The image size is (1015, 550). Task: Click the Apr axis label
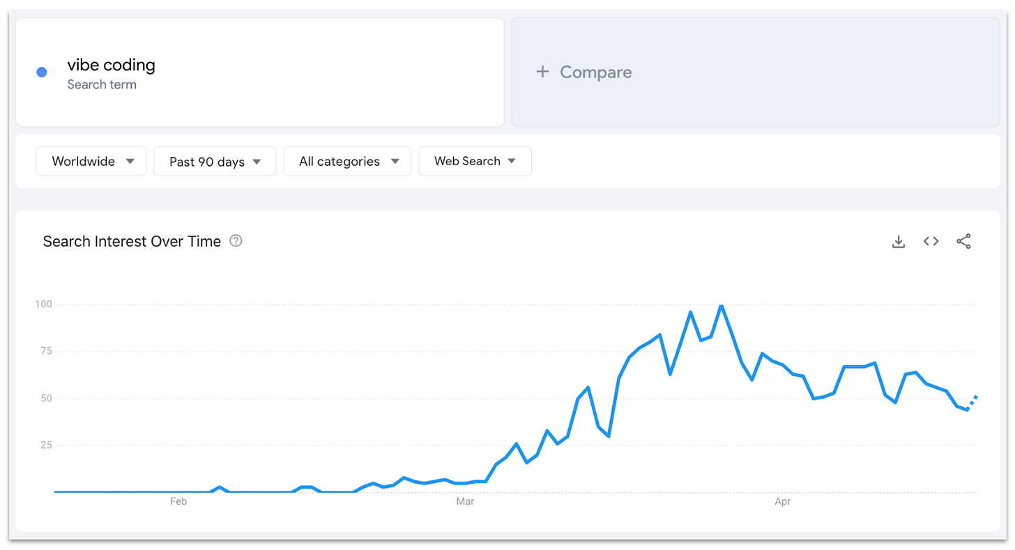pos(783,501)
